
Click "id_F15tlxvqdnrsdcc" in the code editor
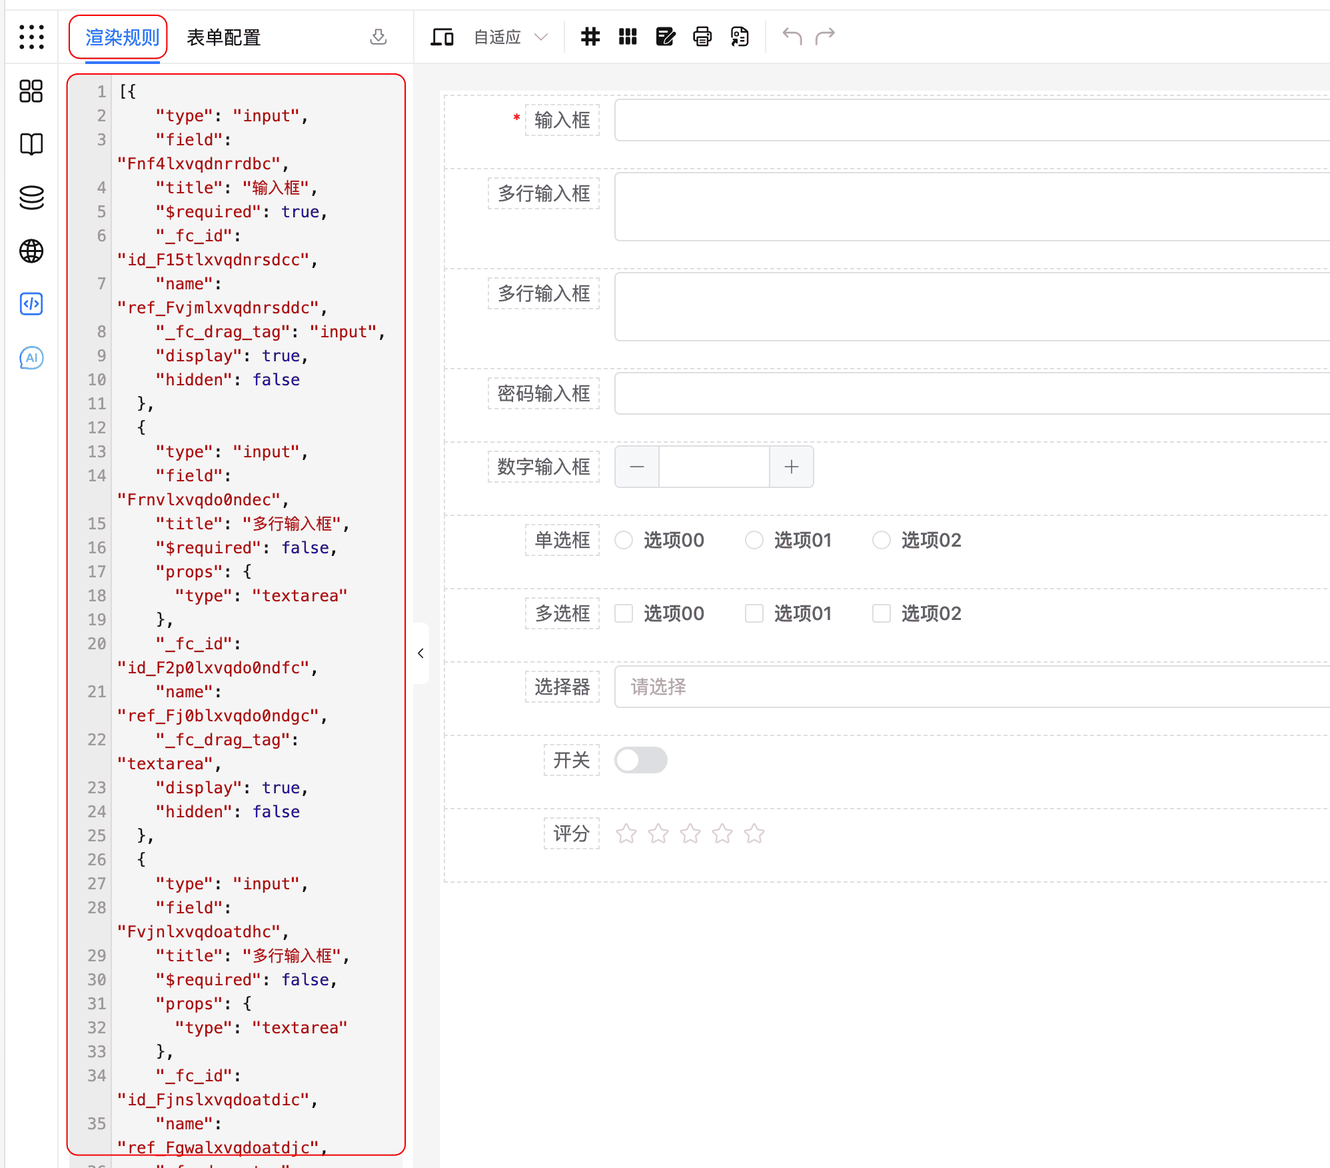[x=213, y=259]
